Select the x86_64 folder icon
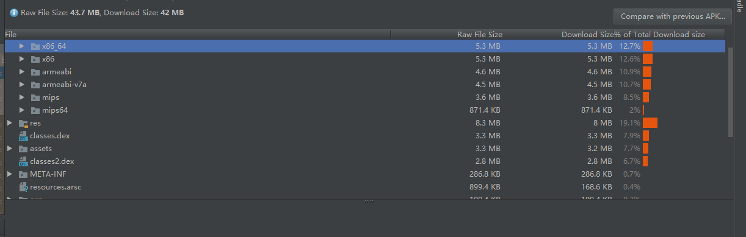The width and height of the screenshot is (746, 237). click(35, 46)
